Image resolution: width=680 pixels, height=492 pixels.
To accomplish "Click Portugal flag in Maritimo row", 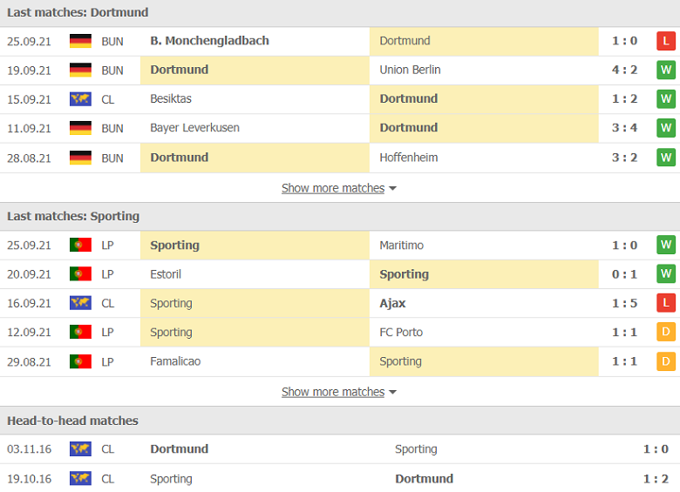I will (80, 246).
